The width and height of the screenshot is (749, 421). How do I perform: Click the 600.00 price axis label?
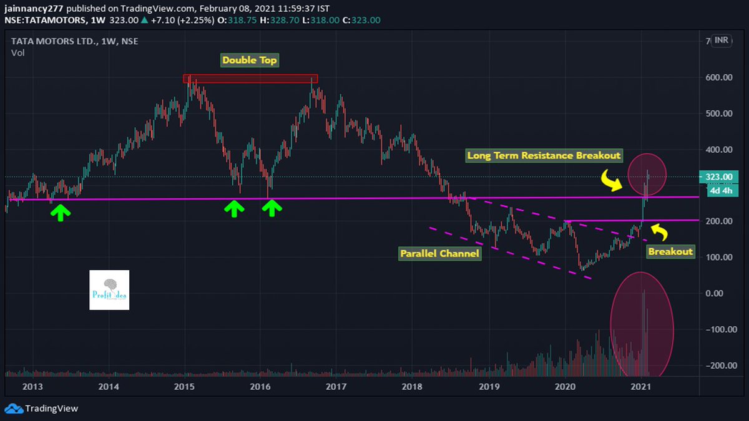click(718, 78)
